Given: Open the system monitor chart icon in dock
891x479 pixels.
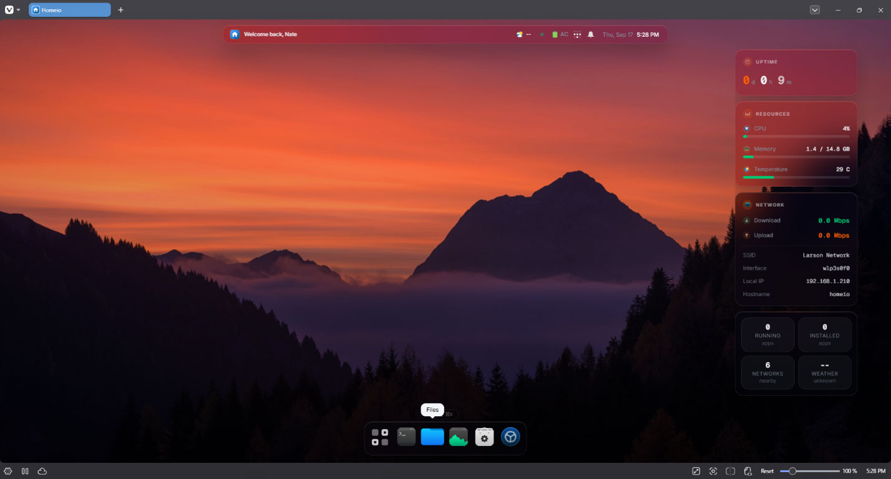Looking at the screenshot, I should 459,437.
